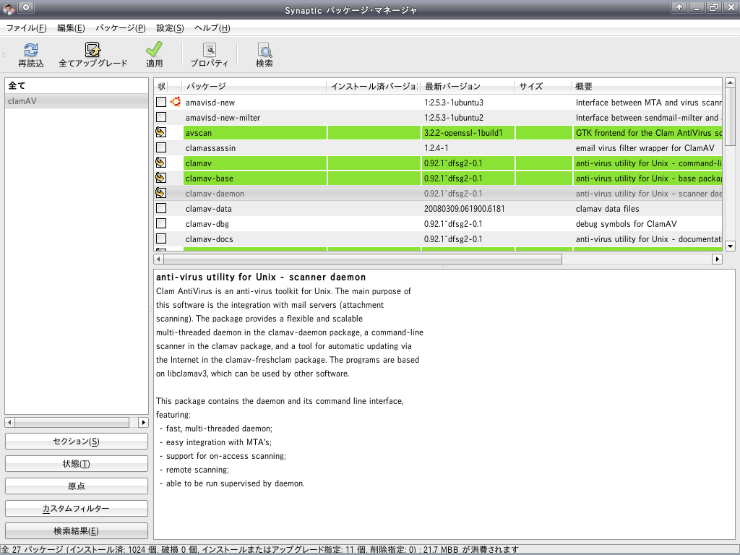Screen dimensions: 740x555
Task: Click the package list vertical scrollbar thumb
Action: (x=730, y=117)
